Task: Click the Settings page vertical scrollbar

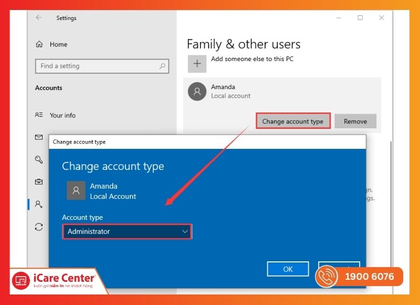Action: (x=390, y=174)
